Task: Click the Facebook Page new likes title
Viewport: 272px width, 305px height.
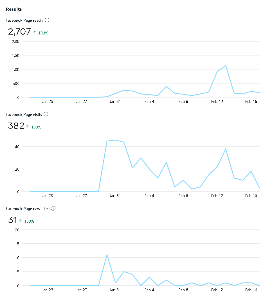Action: coord(28,209)
